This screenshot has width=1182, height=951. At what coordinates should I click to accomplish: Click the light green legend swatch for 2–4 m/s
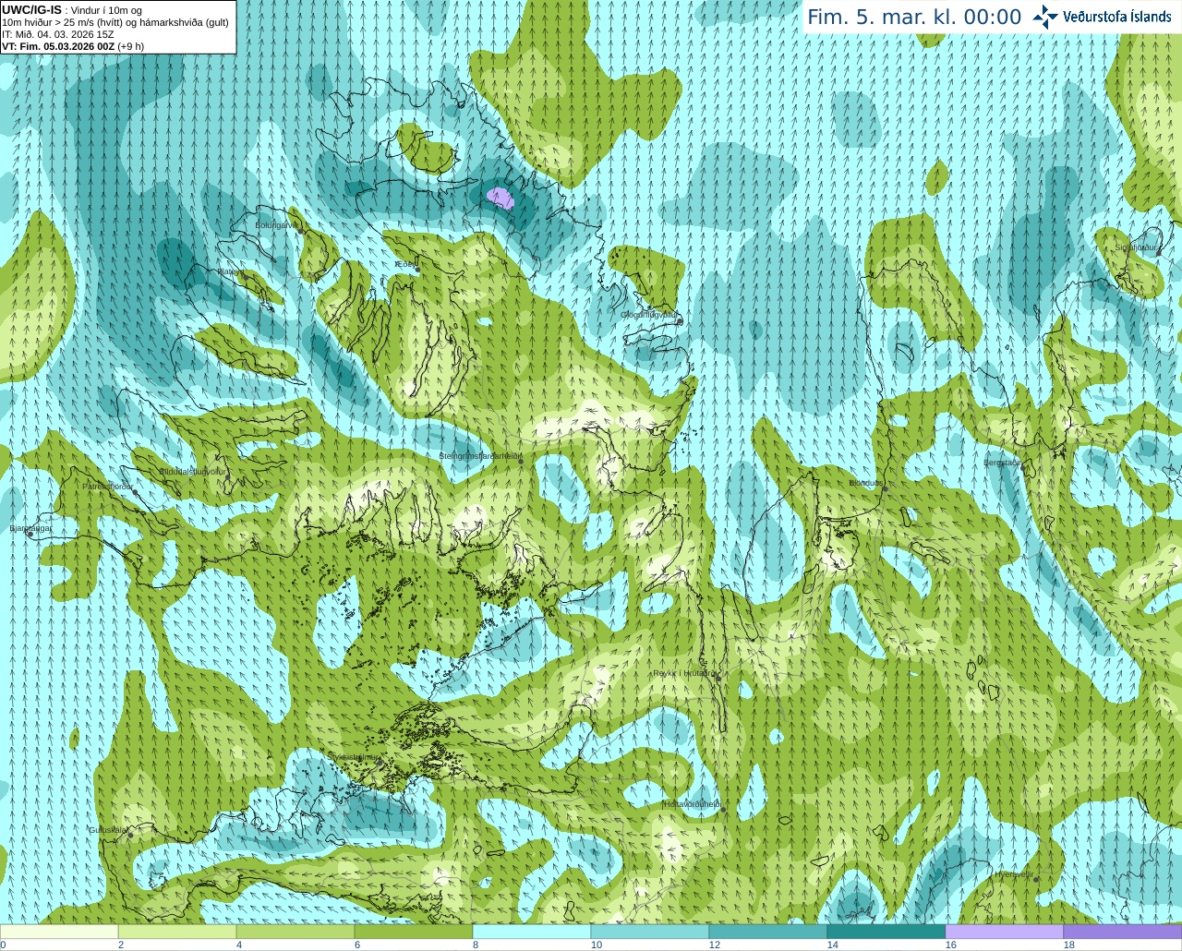click(x=177, y=932)
